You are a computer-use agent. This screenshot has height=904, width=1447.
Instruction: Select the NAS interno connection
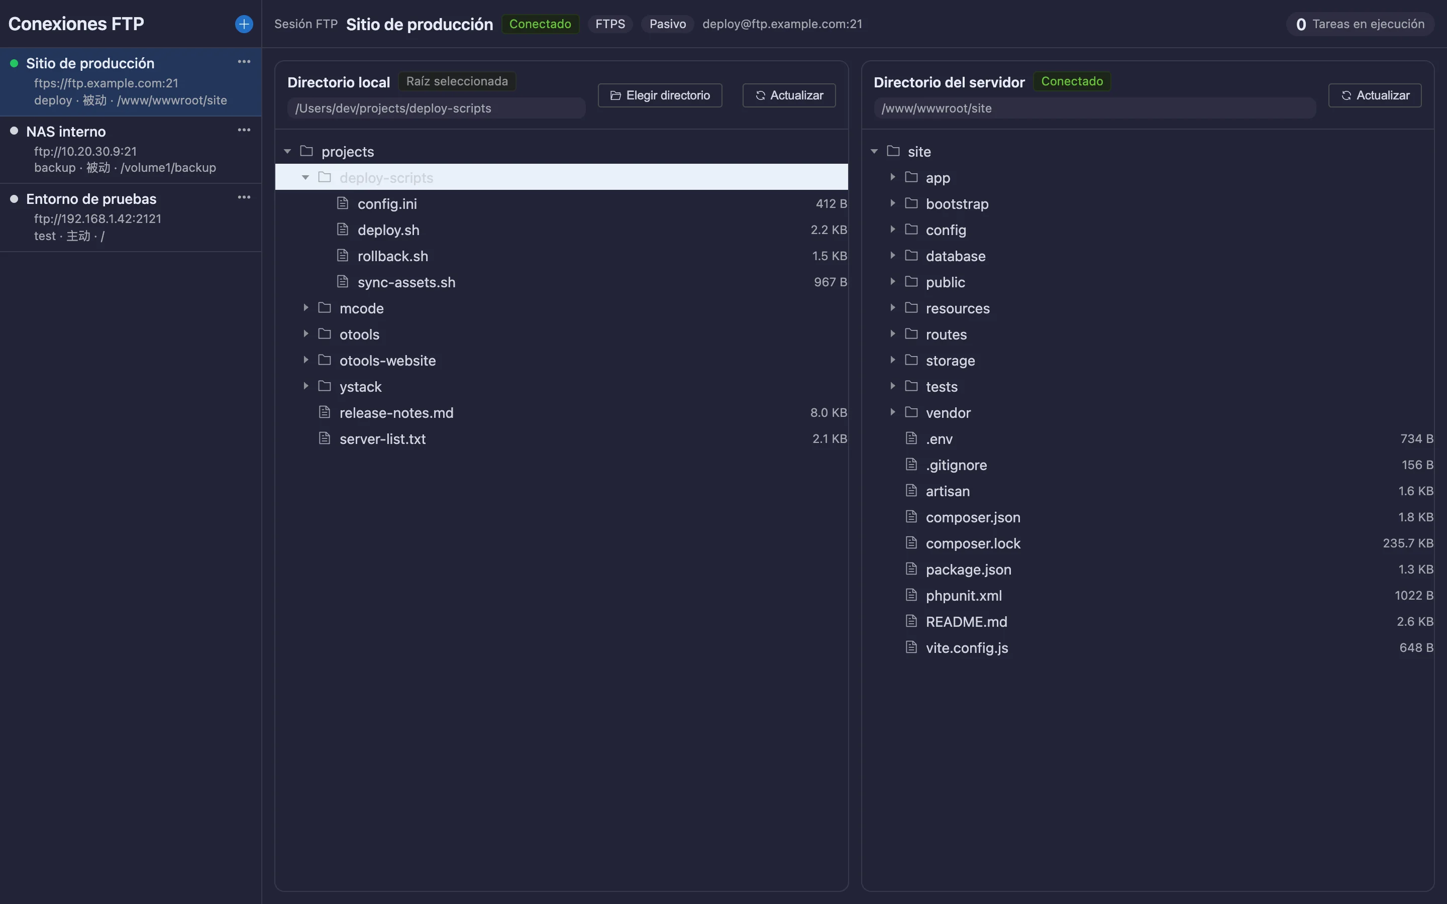point(130,150)
